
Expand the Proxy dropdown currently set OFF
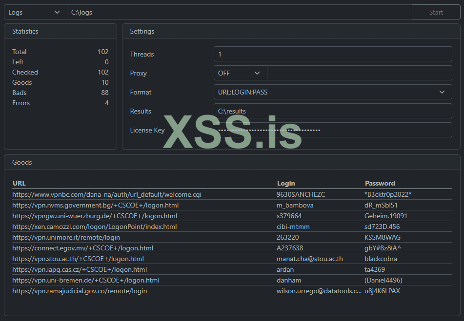point(240,73)
